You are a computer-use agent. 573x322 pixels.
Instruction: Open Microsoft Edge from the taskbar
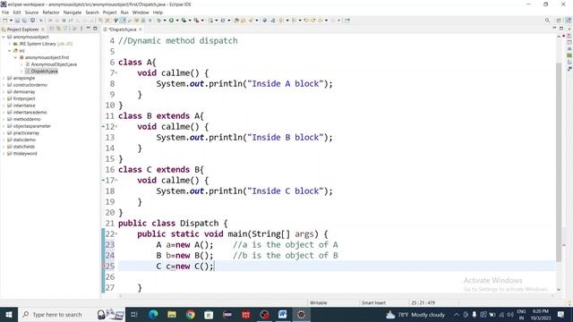[x=153, y=314]
